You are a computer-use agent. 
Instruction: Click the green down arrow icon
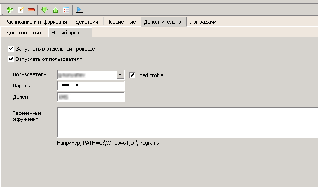pos(45,9)
